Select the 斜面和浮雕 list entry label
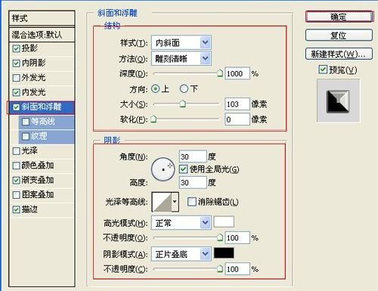 coord(42,107)
